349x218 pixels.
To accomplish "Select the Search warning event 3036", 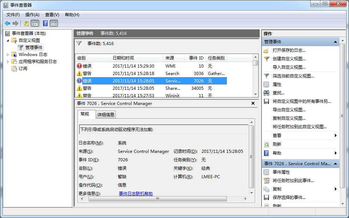I will (x=151, y=74).
